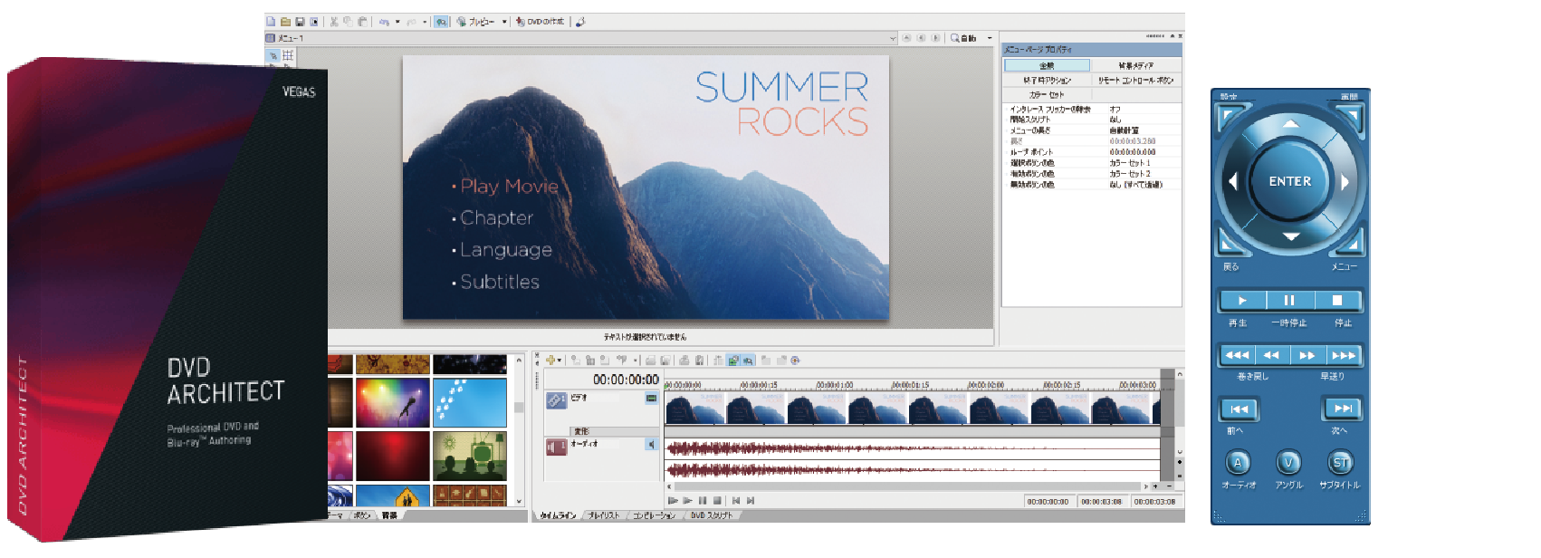Image resolution: width=1541 pixels, height=558 pixels.
Task: Click the grid overlay icon in the workspace
Action: pyautogui.click(x=288, y=55)
